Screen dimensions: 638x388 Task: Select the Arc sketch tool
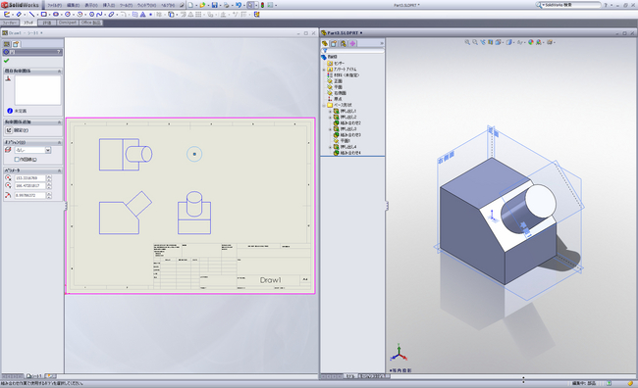pos(80,15)
